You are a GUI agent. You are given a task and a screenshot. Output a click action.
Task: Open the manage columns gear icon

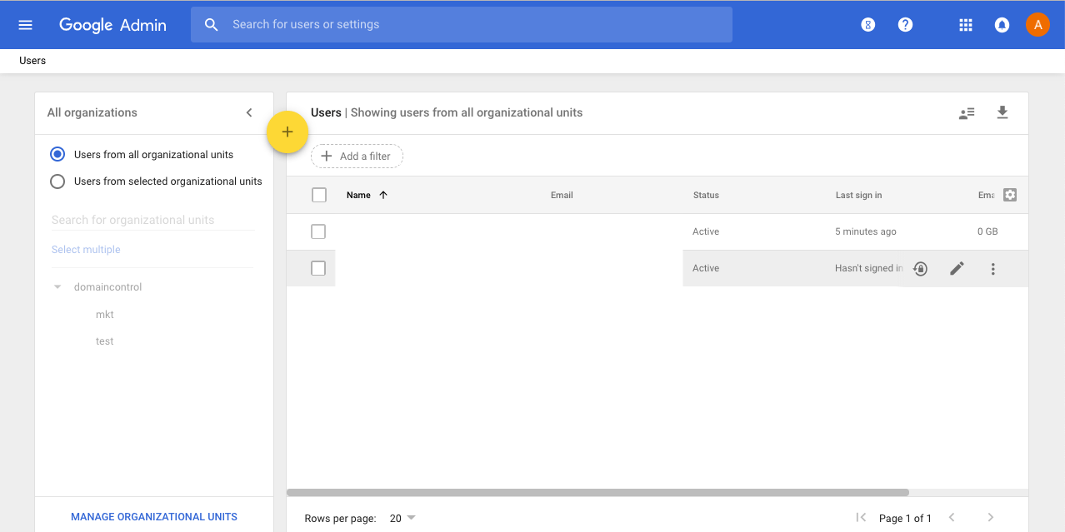pyautogui.click(x=1010, y=195)
